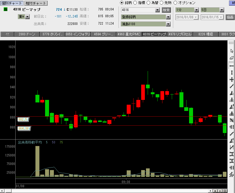Select the parallel channel lines tool
Viewport: 235px width, 193px height.
232,120
